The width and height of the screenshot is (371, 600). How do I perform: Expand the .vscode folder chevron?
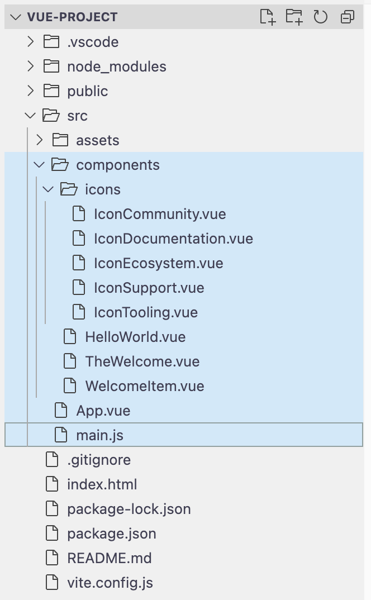pyautogui.click(x=31, y=42)
